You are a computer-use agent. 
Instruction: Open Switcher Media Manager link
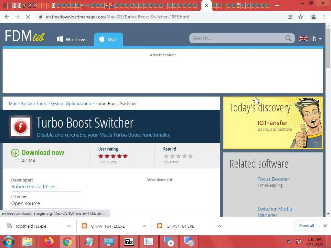275,212
